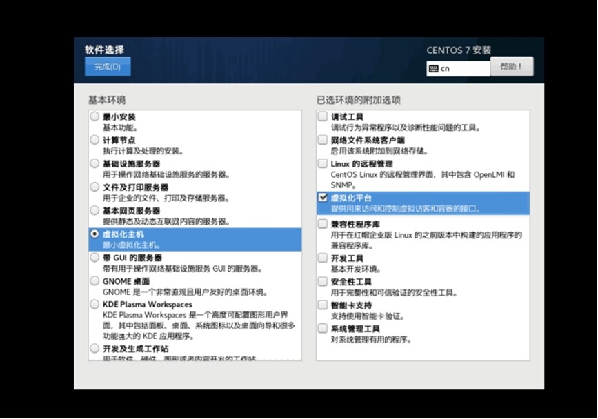The image size is (598, 419).
Task: Enable the 调试工具 checkbox
Action: (x=323, y=116)
